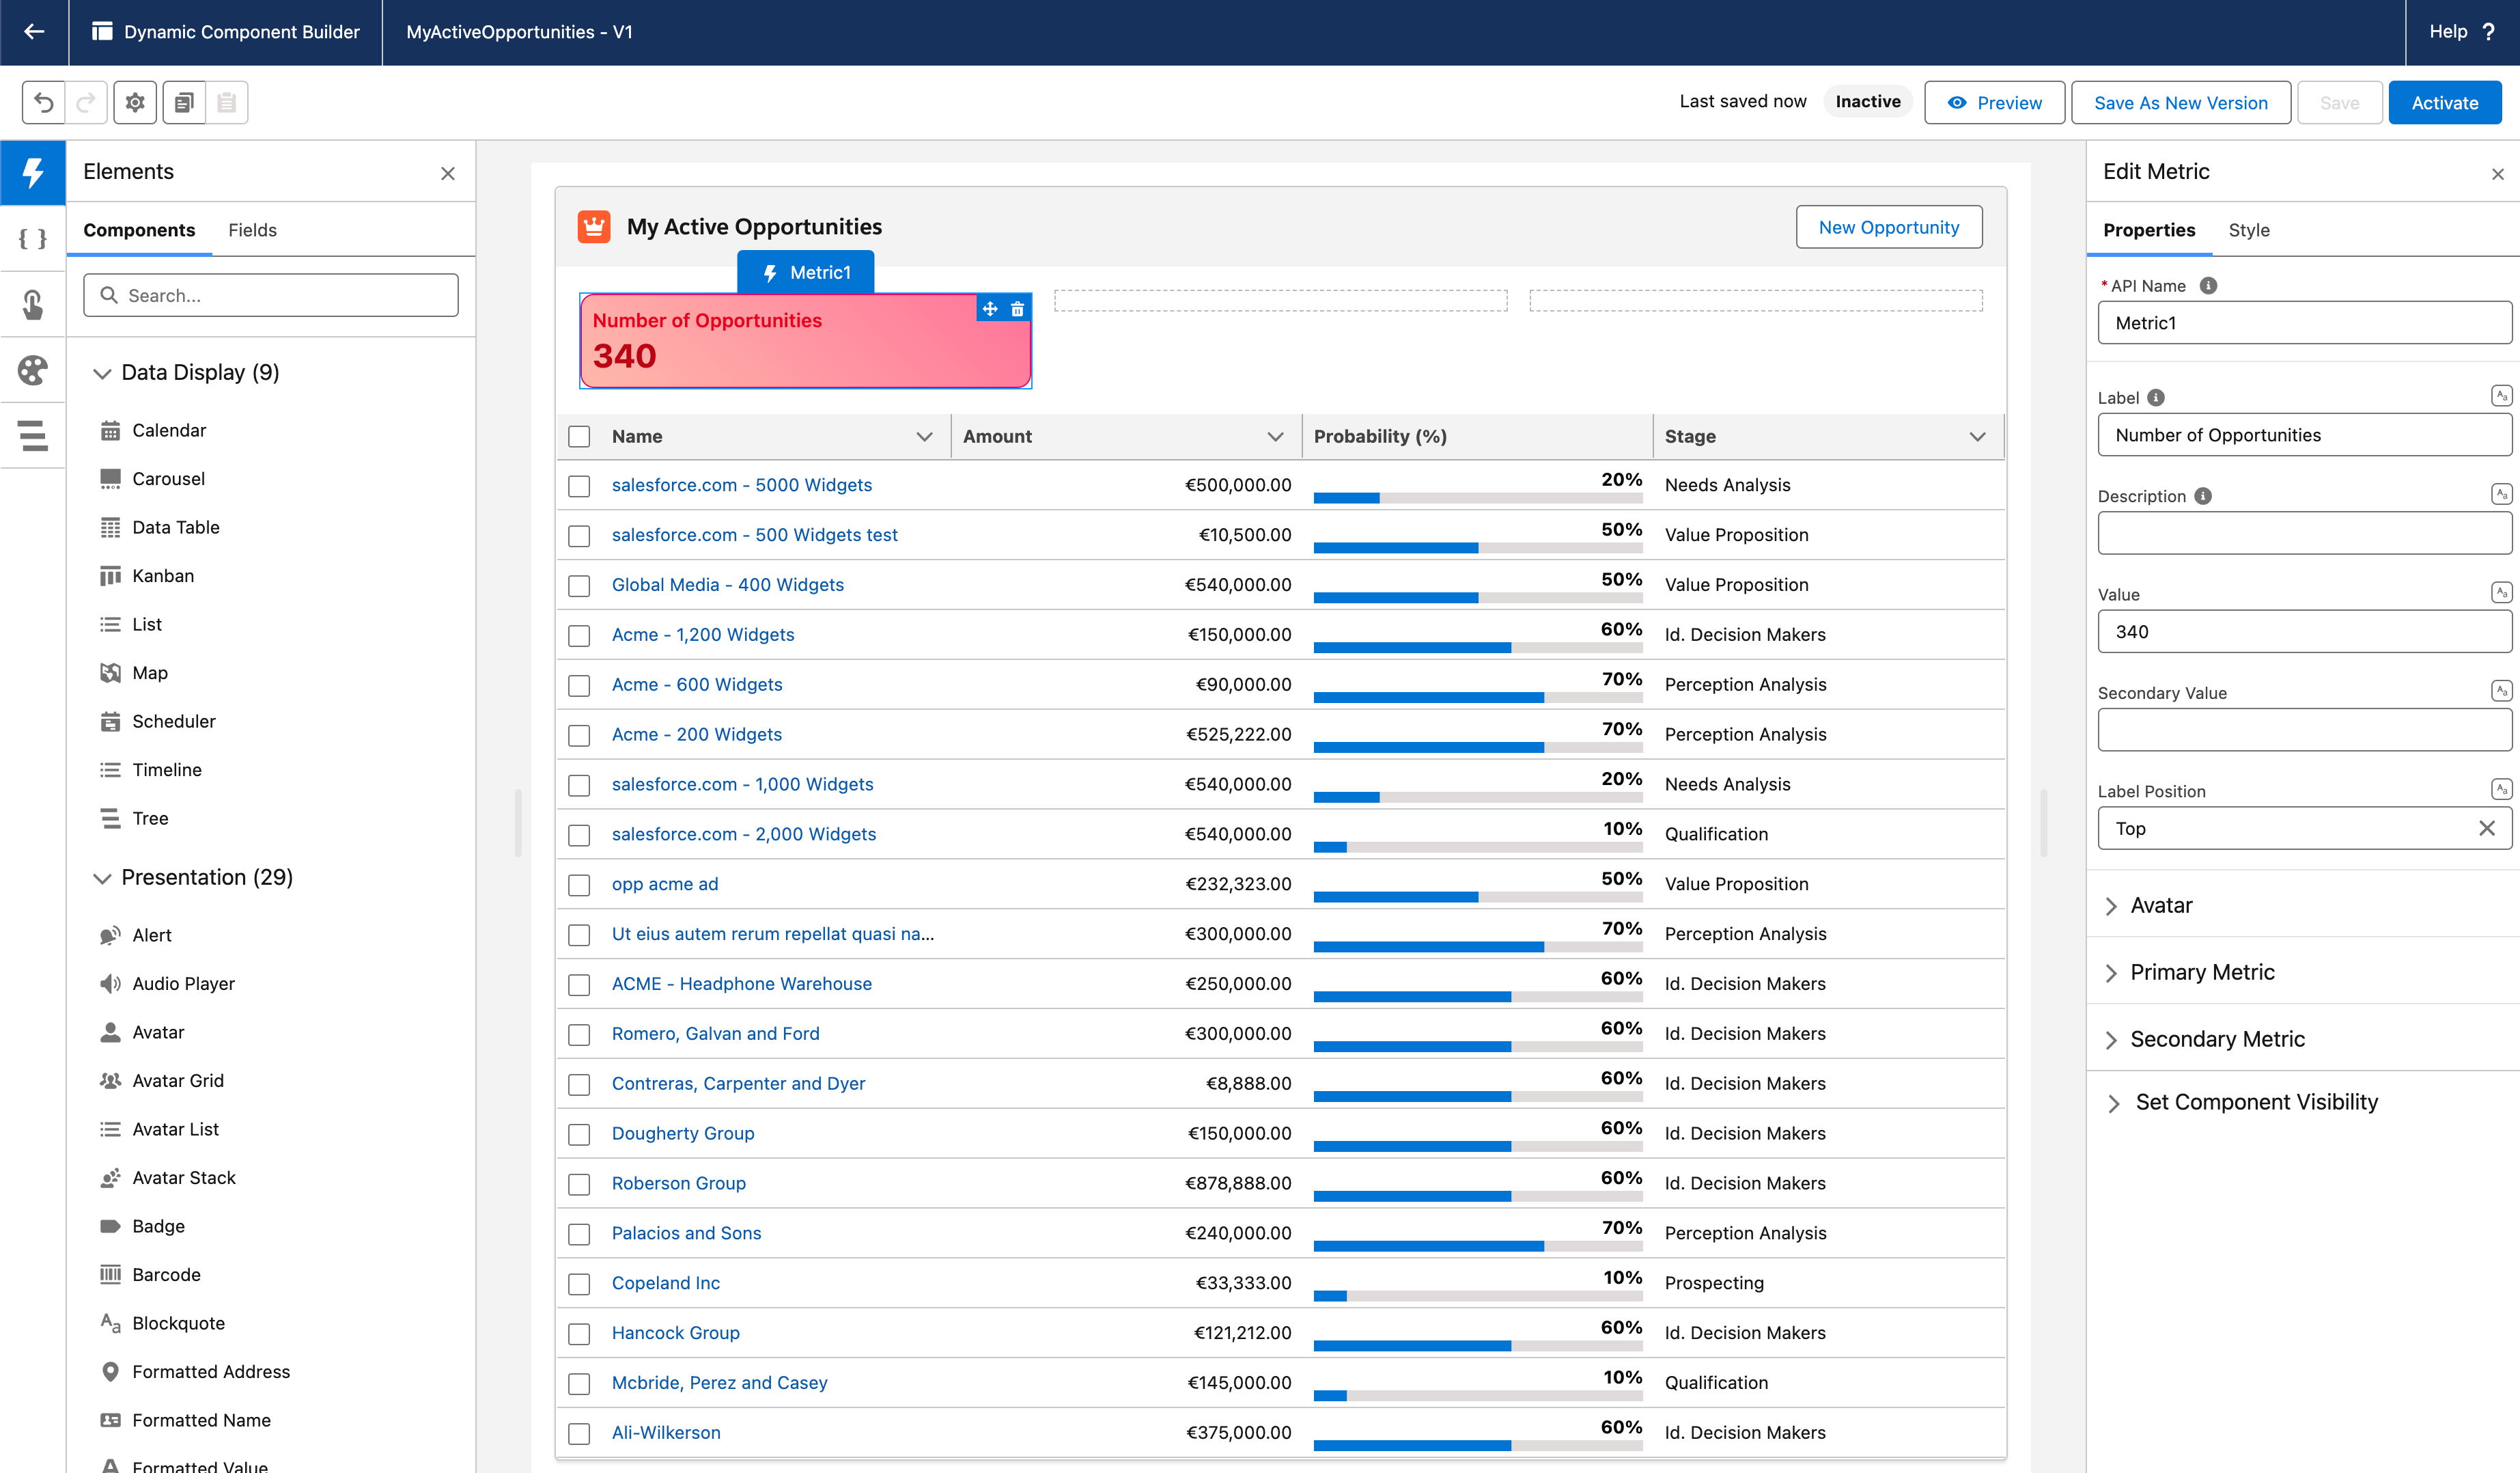The image size is (2520, 1473).
Task: Click the Secondary Value input field
Action: 2304,730
